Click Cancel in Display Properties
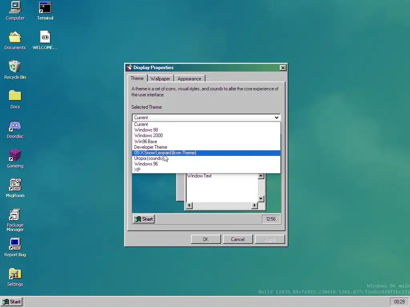The height and width of the screenshot is (307, 410). coord(238,239)
